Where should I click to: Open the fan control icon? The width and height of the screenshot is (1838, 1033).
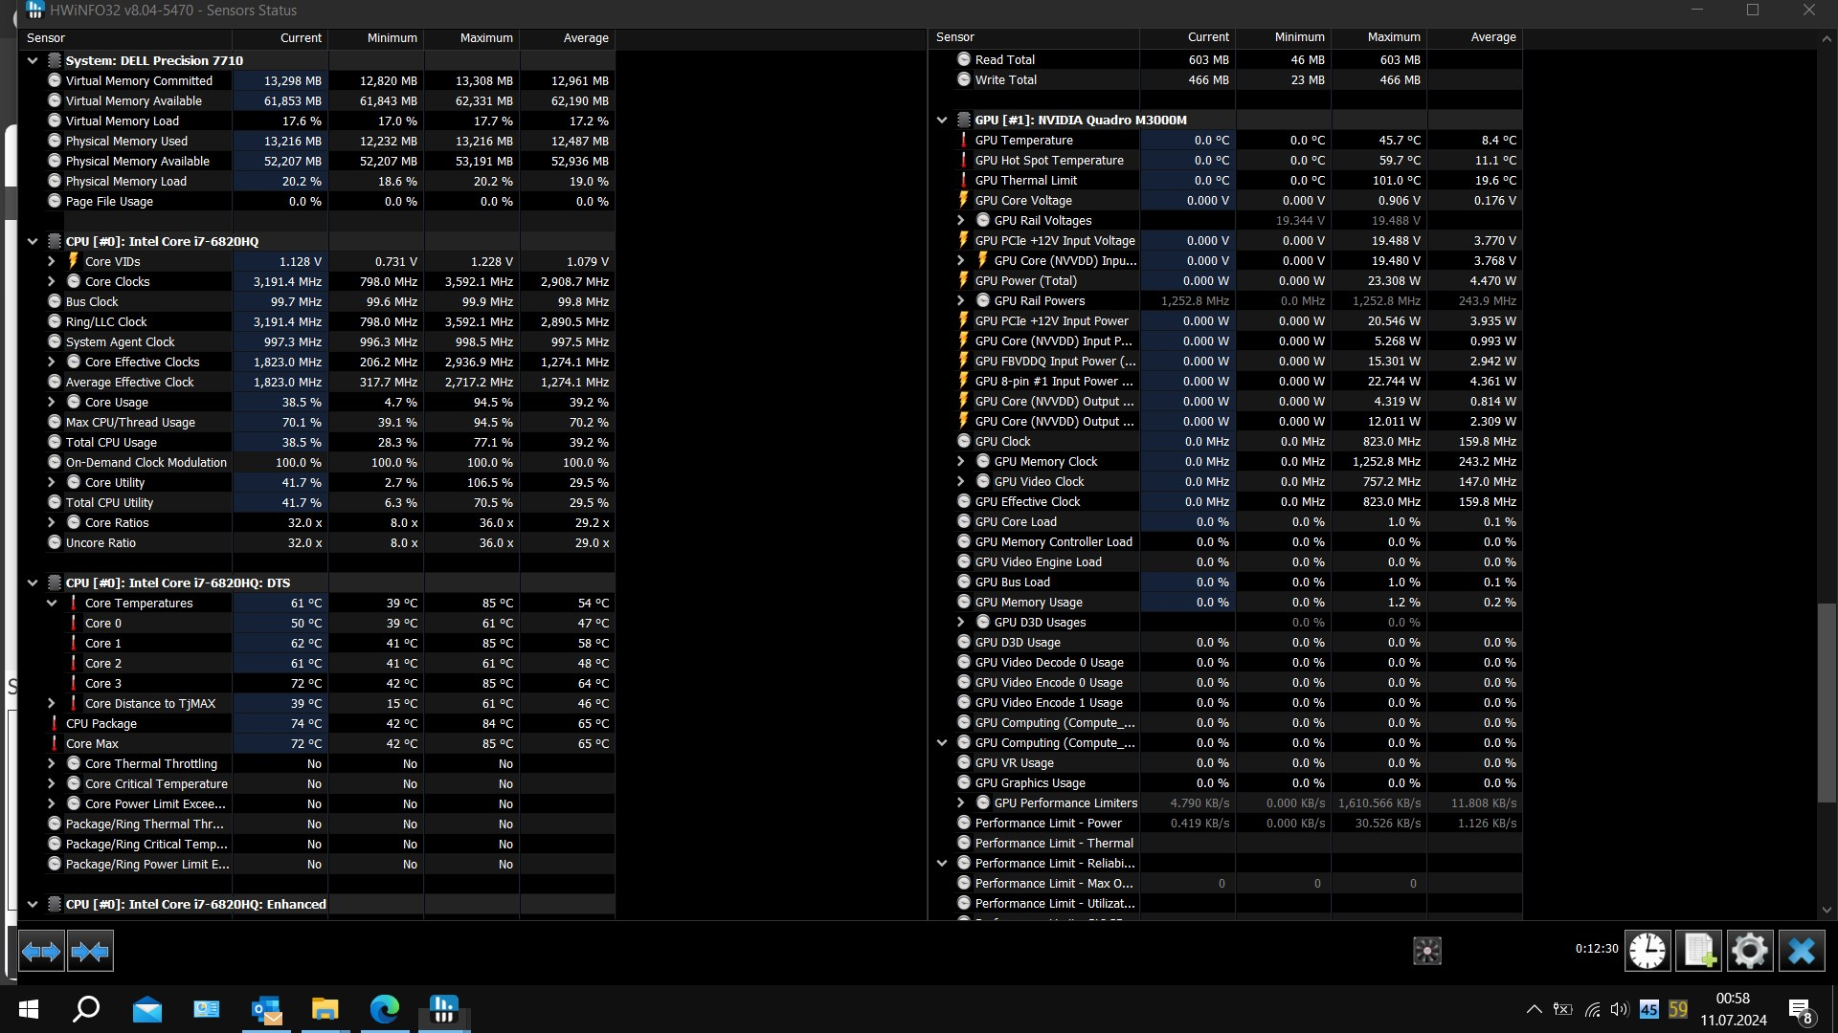coord(1427,951)
